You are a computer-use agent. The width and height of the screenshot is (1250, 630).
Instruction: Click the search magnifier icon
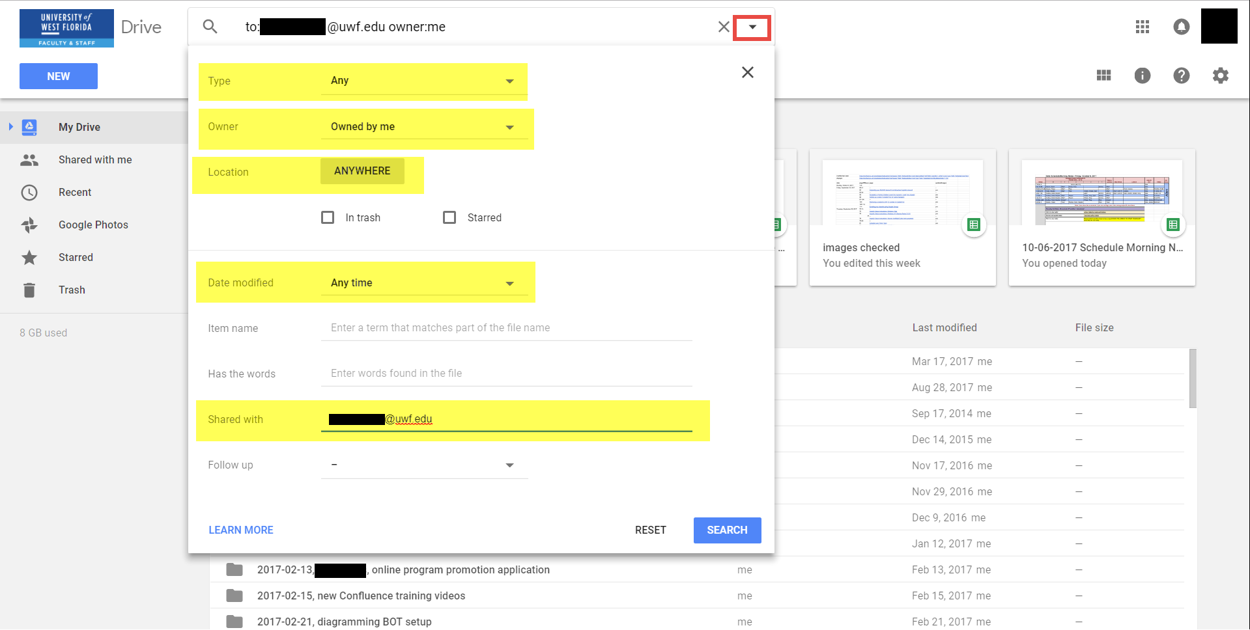[210, 27]
